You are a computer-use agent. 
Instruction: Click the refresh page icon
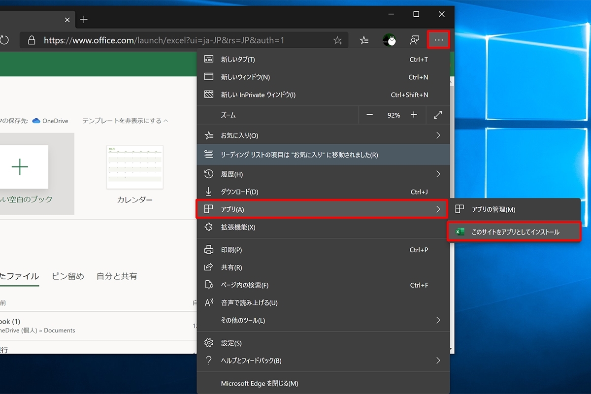[4, 40]
